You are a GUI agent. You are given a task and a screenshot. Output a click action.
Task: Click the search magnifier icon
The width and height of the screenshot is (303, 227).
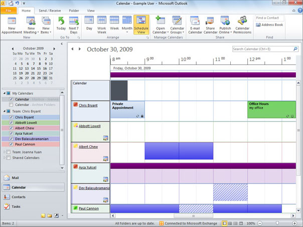click(295, 49)
